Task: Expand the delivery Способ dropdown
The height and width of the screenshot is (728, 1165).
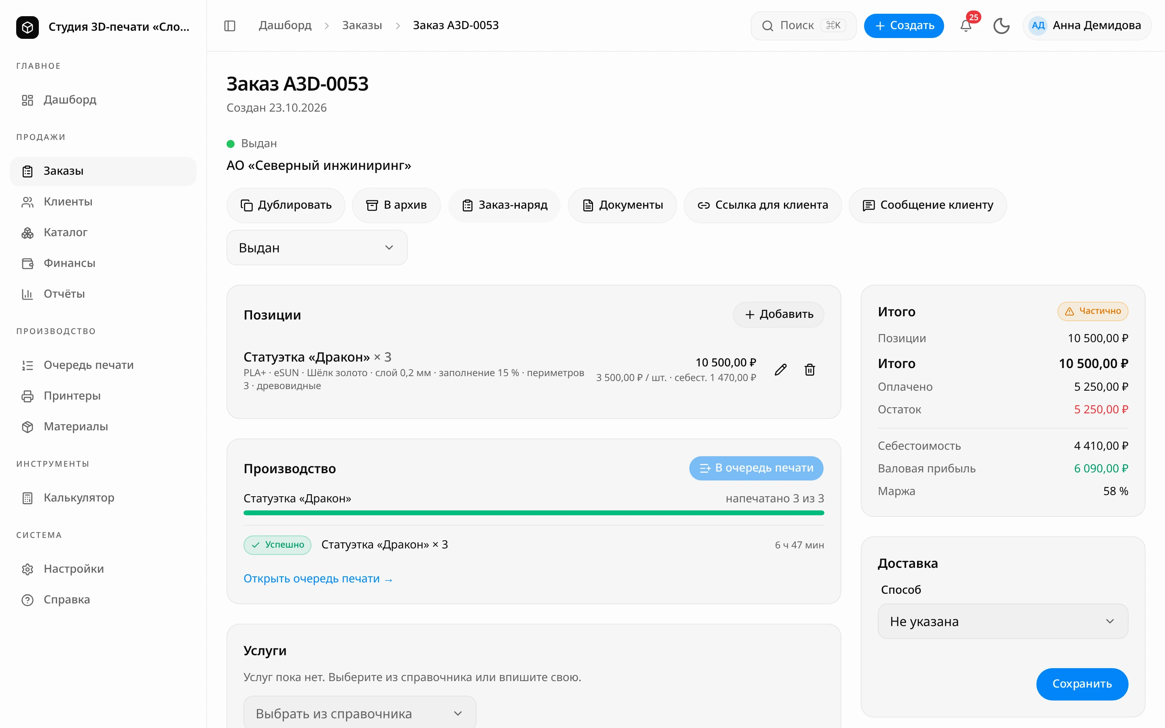Action: (1002, 621)
